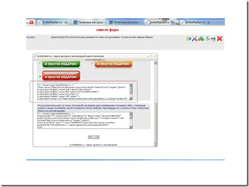Open settings via wrench and screwdriver icon
Image resolution: width=249 pixels, height=187 pixels.
[x=194, y=39]
